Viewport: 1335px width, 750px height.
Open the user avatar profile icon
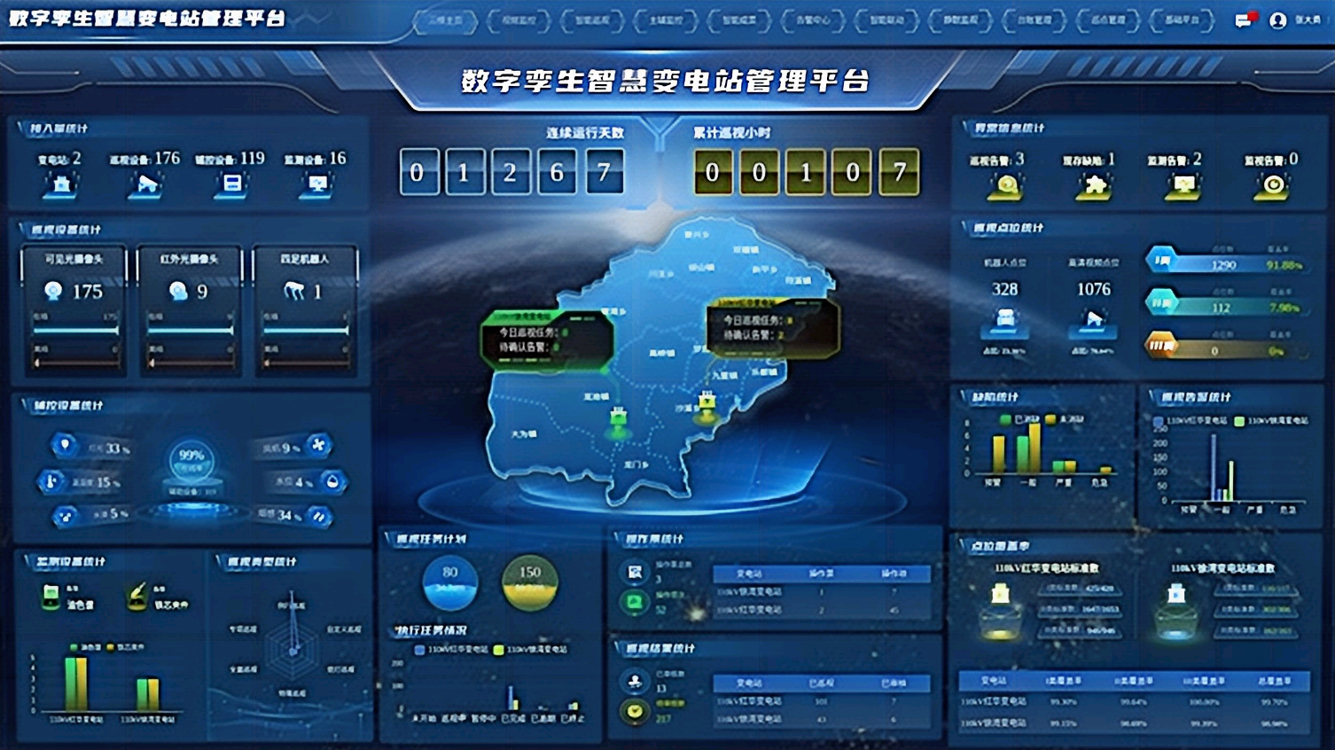click(1277, 20)
